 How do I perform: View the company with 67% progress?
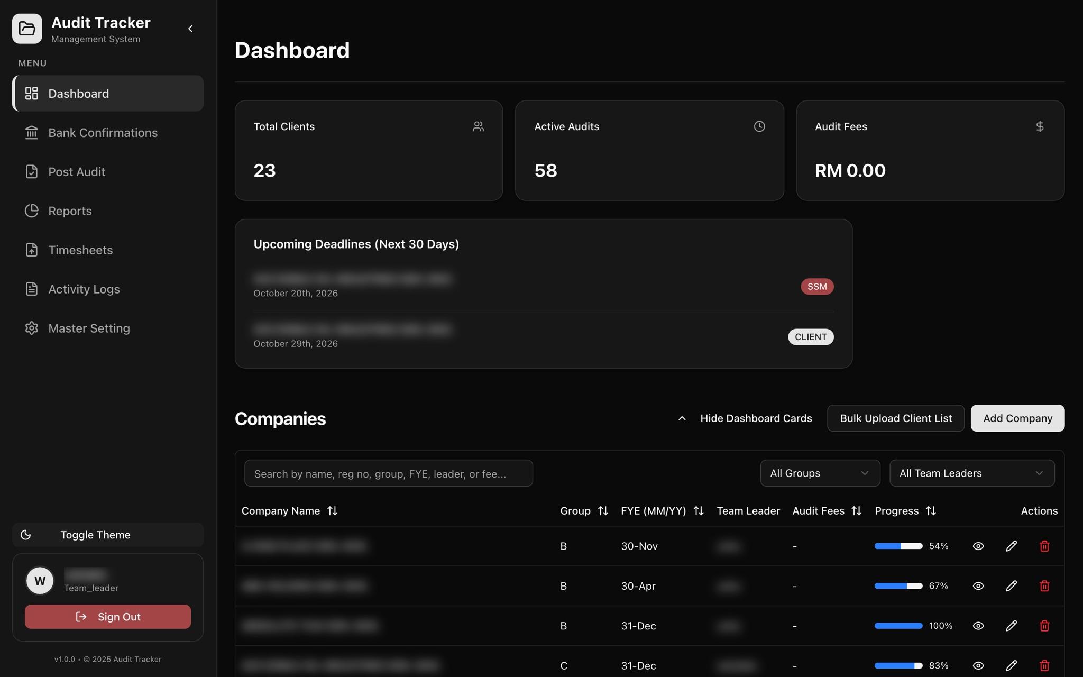click(978, 586)
